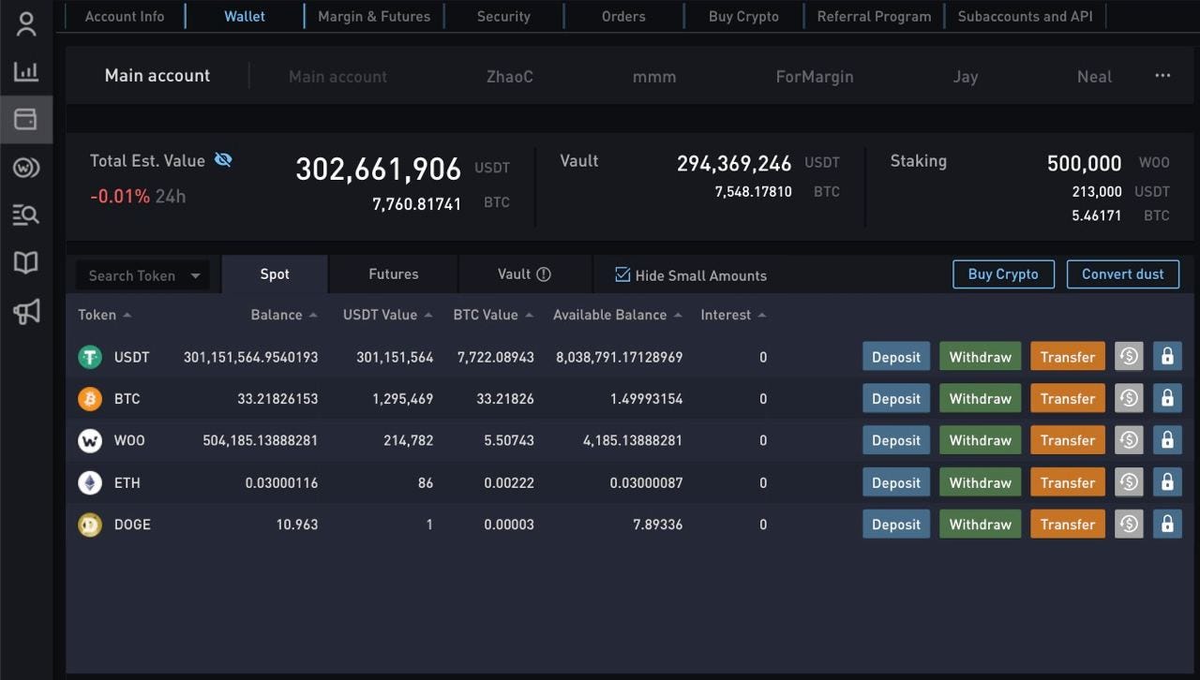Viewport: 1200px width, 680px height.
Task: Withdraw DOGE
Action: point(981,525)
